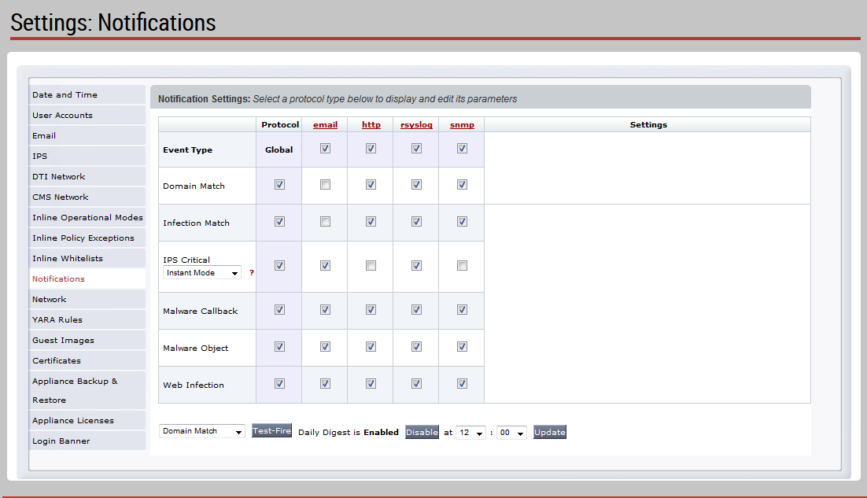
Task: Open Guest Images settings
Action: [87, 340]
